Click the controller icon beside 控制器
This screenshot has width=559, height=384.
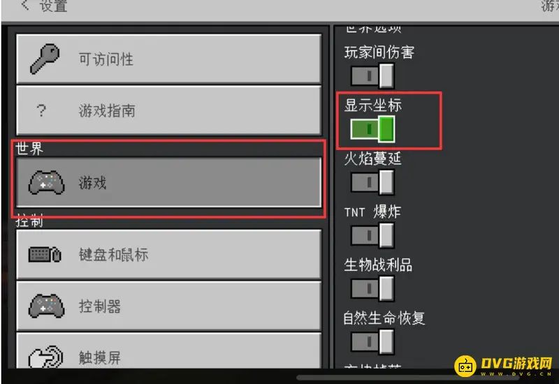pyautogui.click(x=46, y=306)
